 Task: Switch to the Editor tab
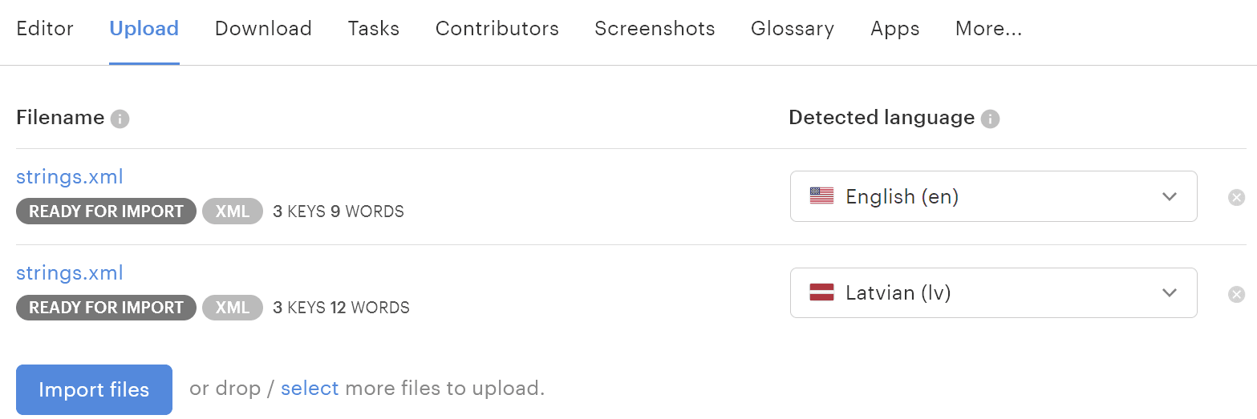point(45,29)
